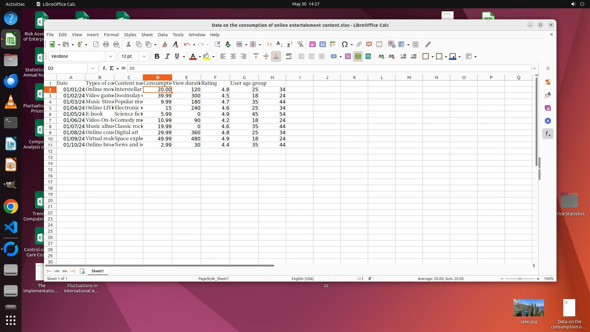Click Clone Formatting paintbrush icon
Viewport: 590px width, 332px height.
[x=164, y=44]
